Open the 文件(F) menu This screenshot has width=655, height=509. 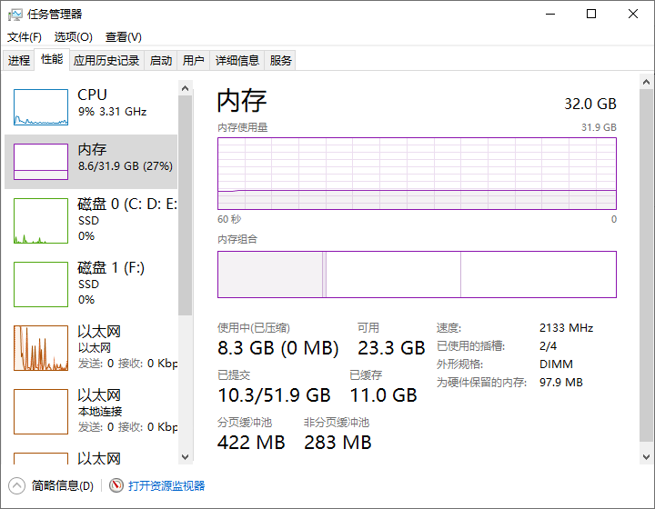[25, 37]
